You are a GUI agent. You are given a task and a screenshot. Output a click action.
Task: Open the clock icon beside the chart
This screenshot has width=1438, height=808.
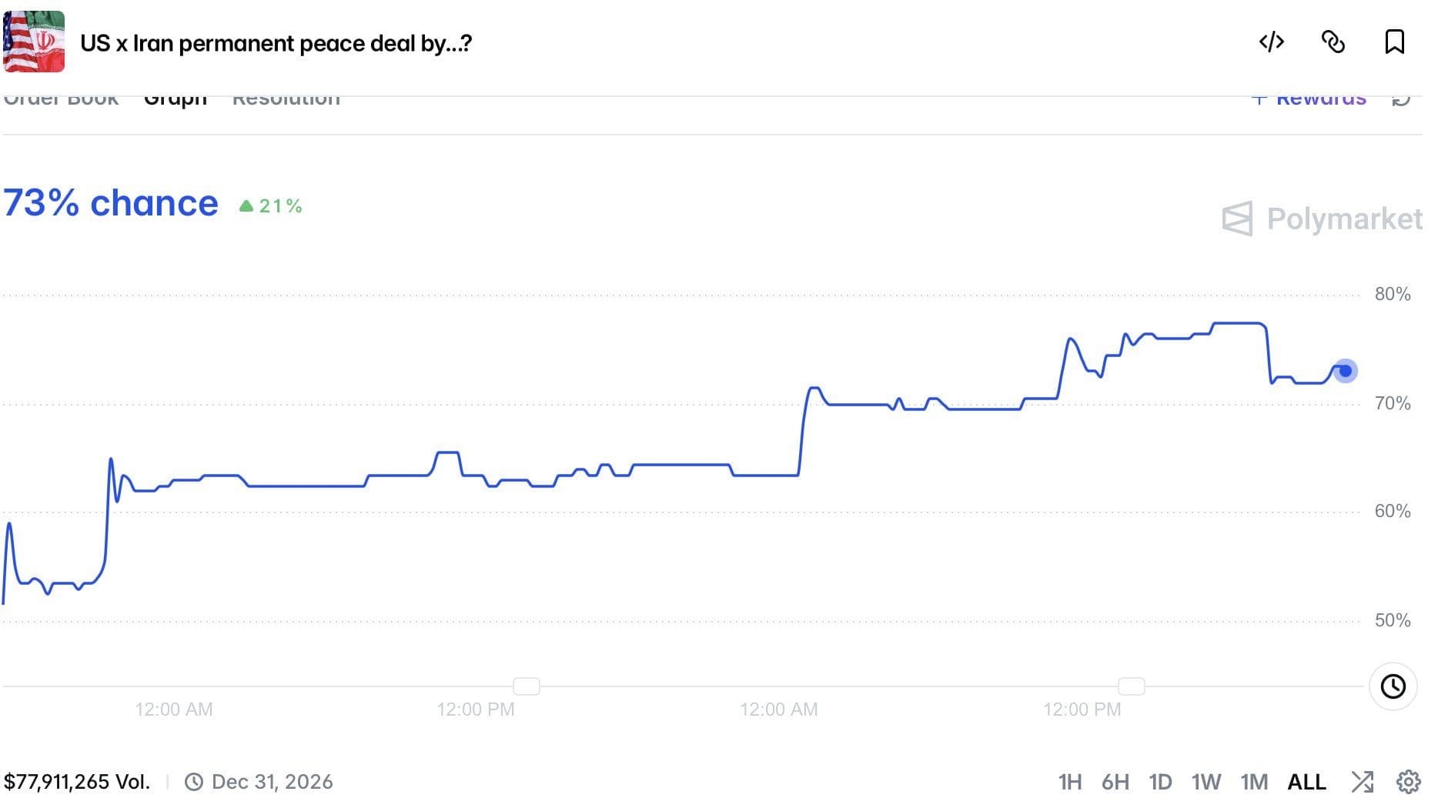pyautogui.click(x=1393, y=686)
